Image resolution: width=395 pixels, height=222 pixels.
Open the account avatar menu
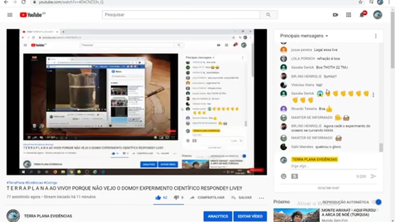378,15
